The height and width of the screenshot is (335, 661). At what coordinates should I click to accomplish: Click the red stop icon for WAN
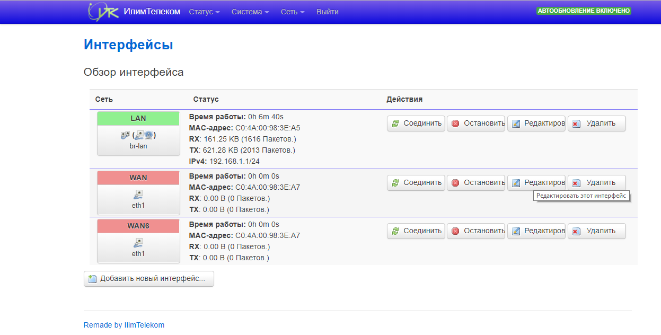point(455,183)
